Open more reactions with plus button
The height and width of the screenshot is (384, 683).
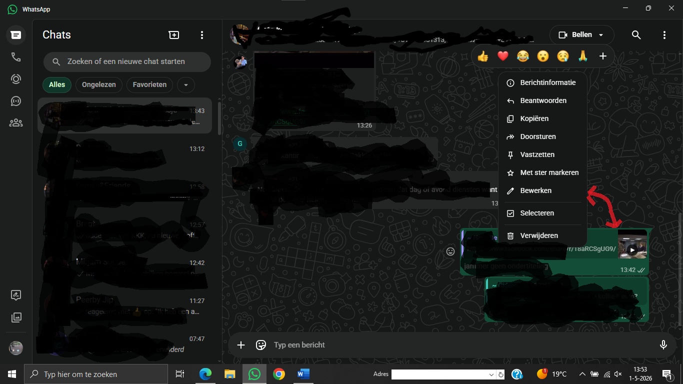click(603, 56)
